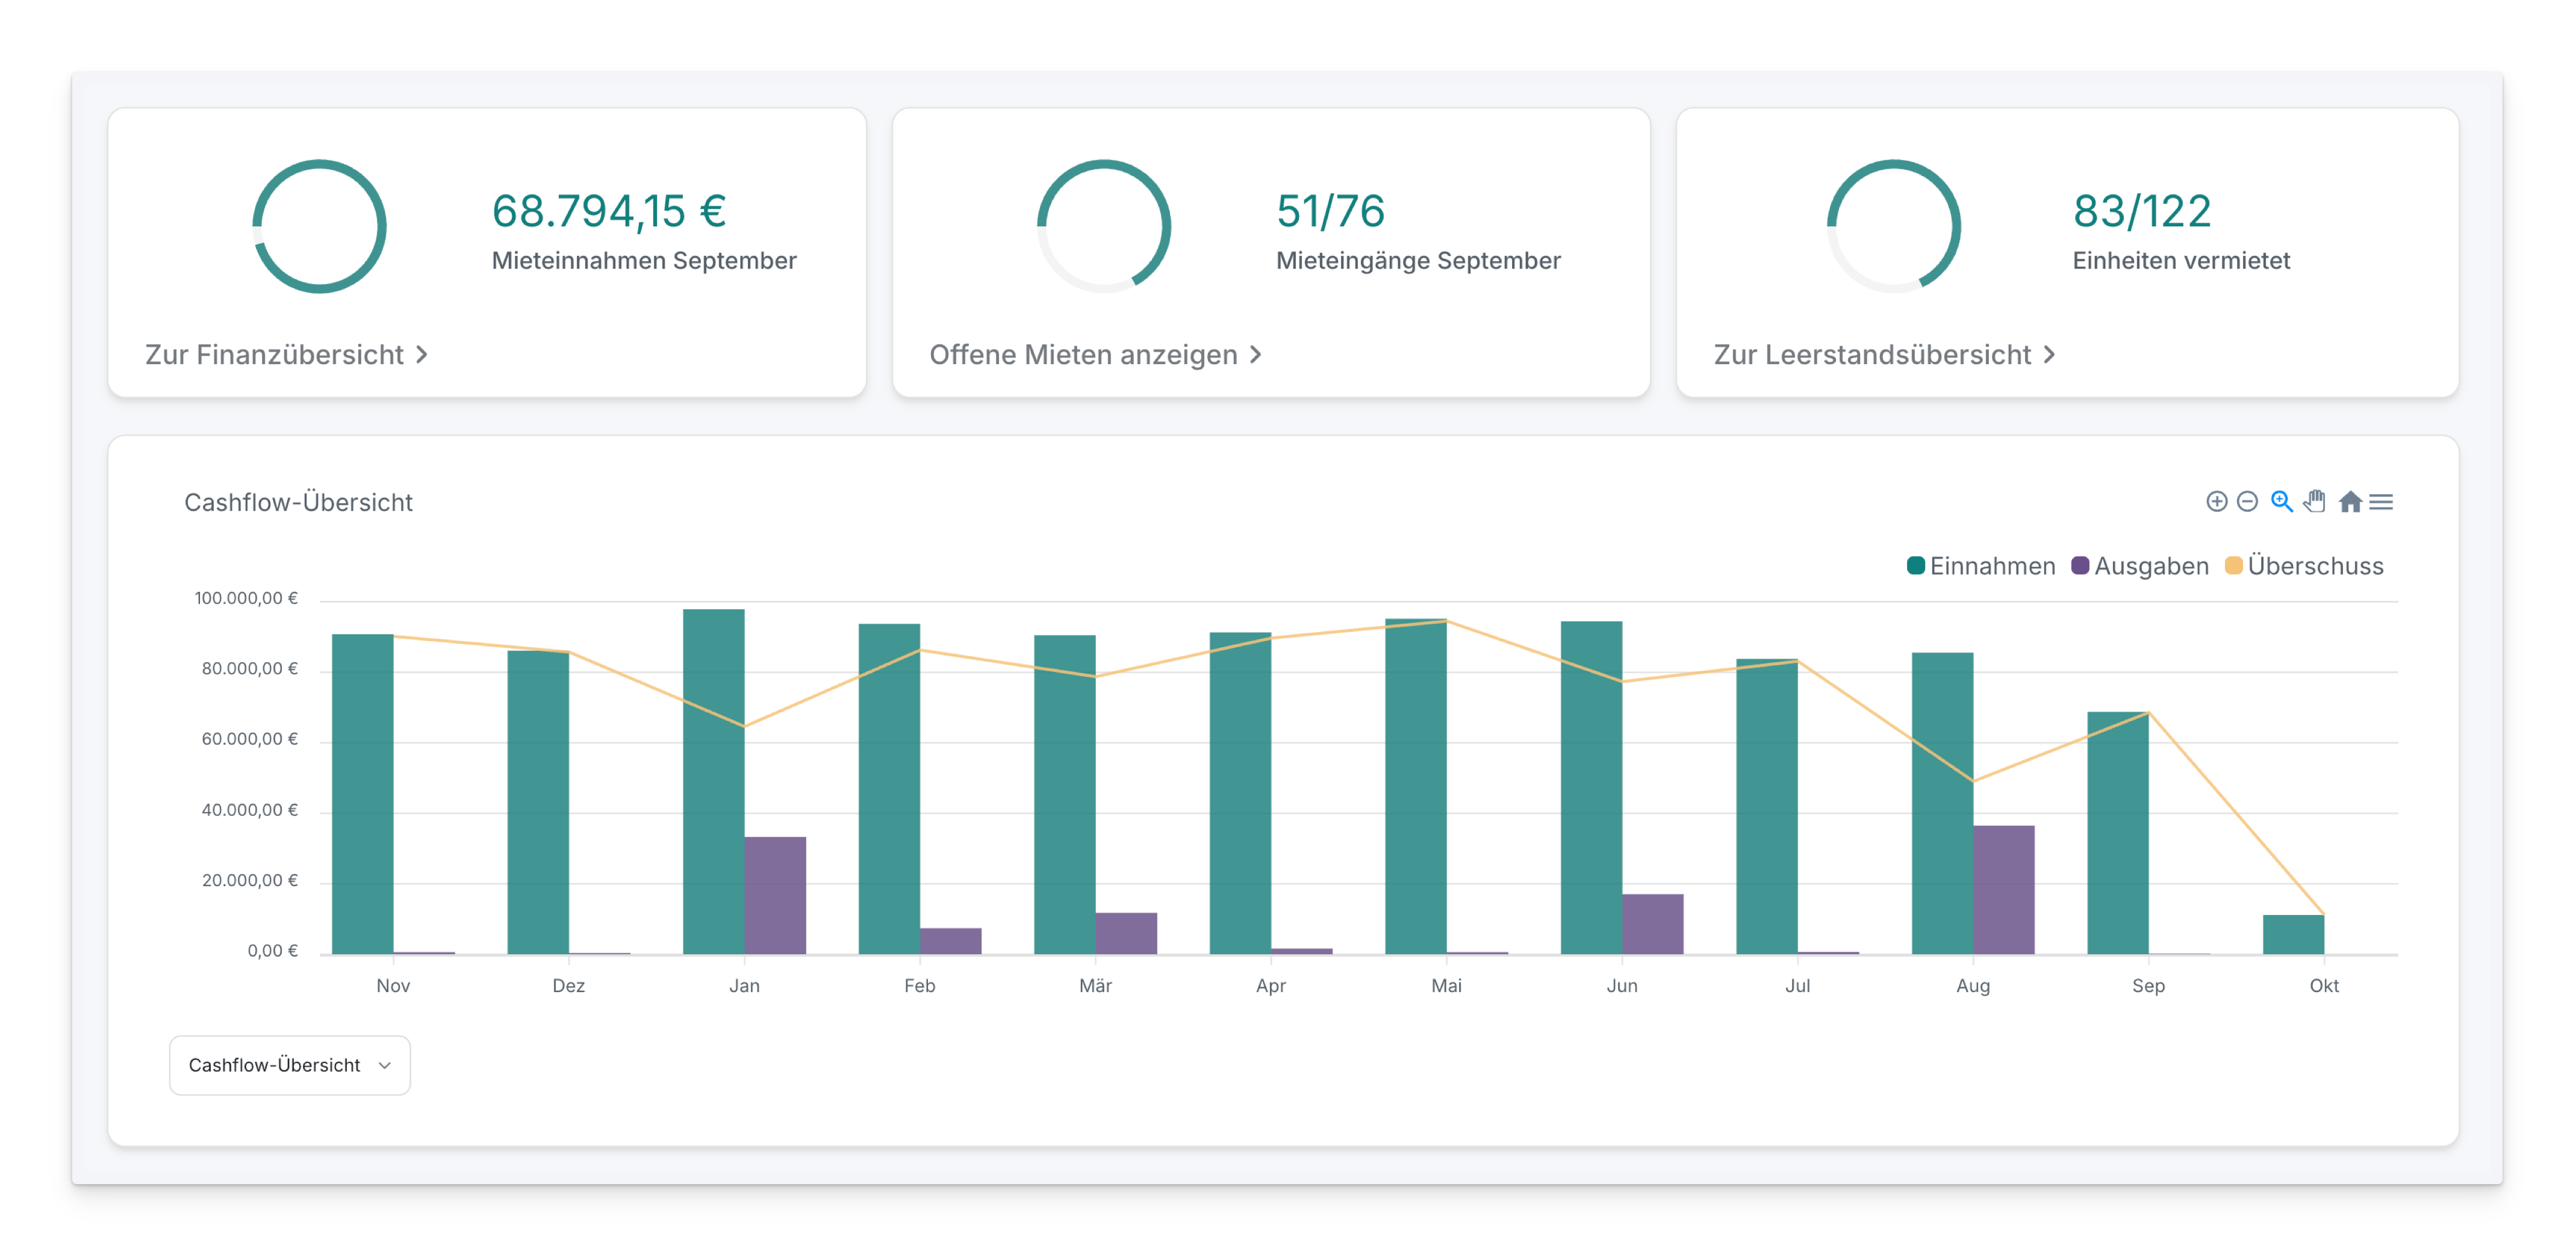
Task: Open the chart hamburger menu
Action: (2382, 502)
